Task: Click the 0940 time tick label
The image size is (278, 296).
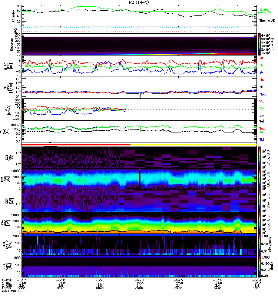Action: pyautogui.click(x=218, y=288)
